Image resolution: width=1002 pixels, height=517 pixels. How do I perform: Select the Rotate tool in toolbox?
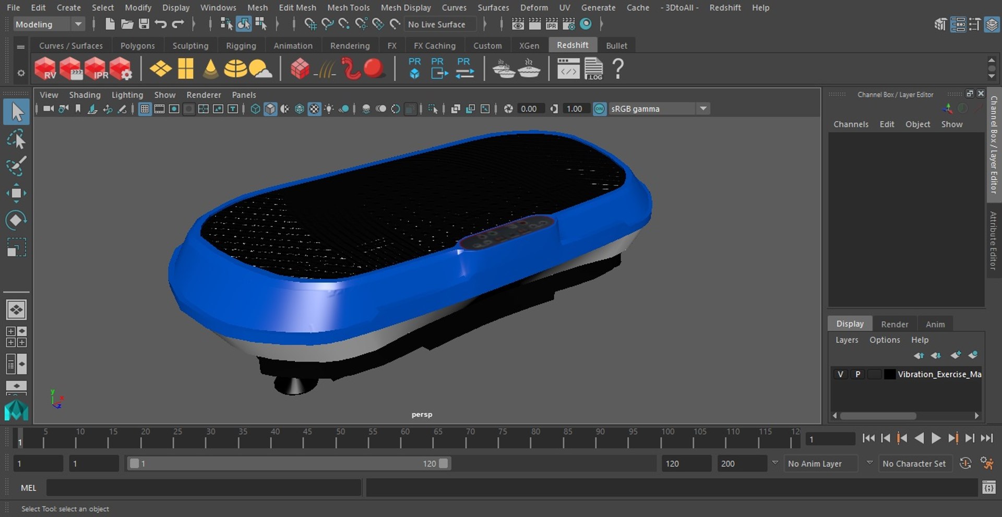tap(16, 220)
